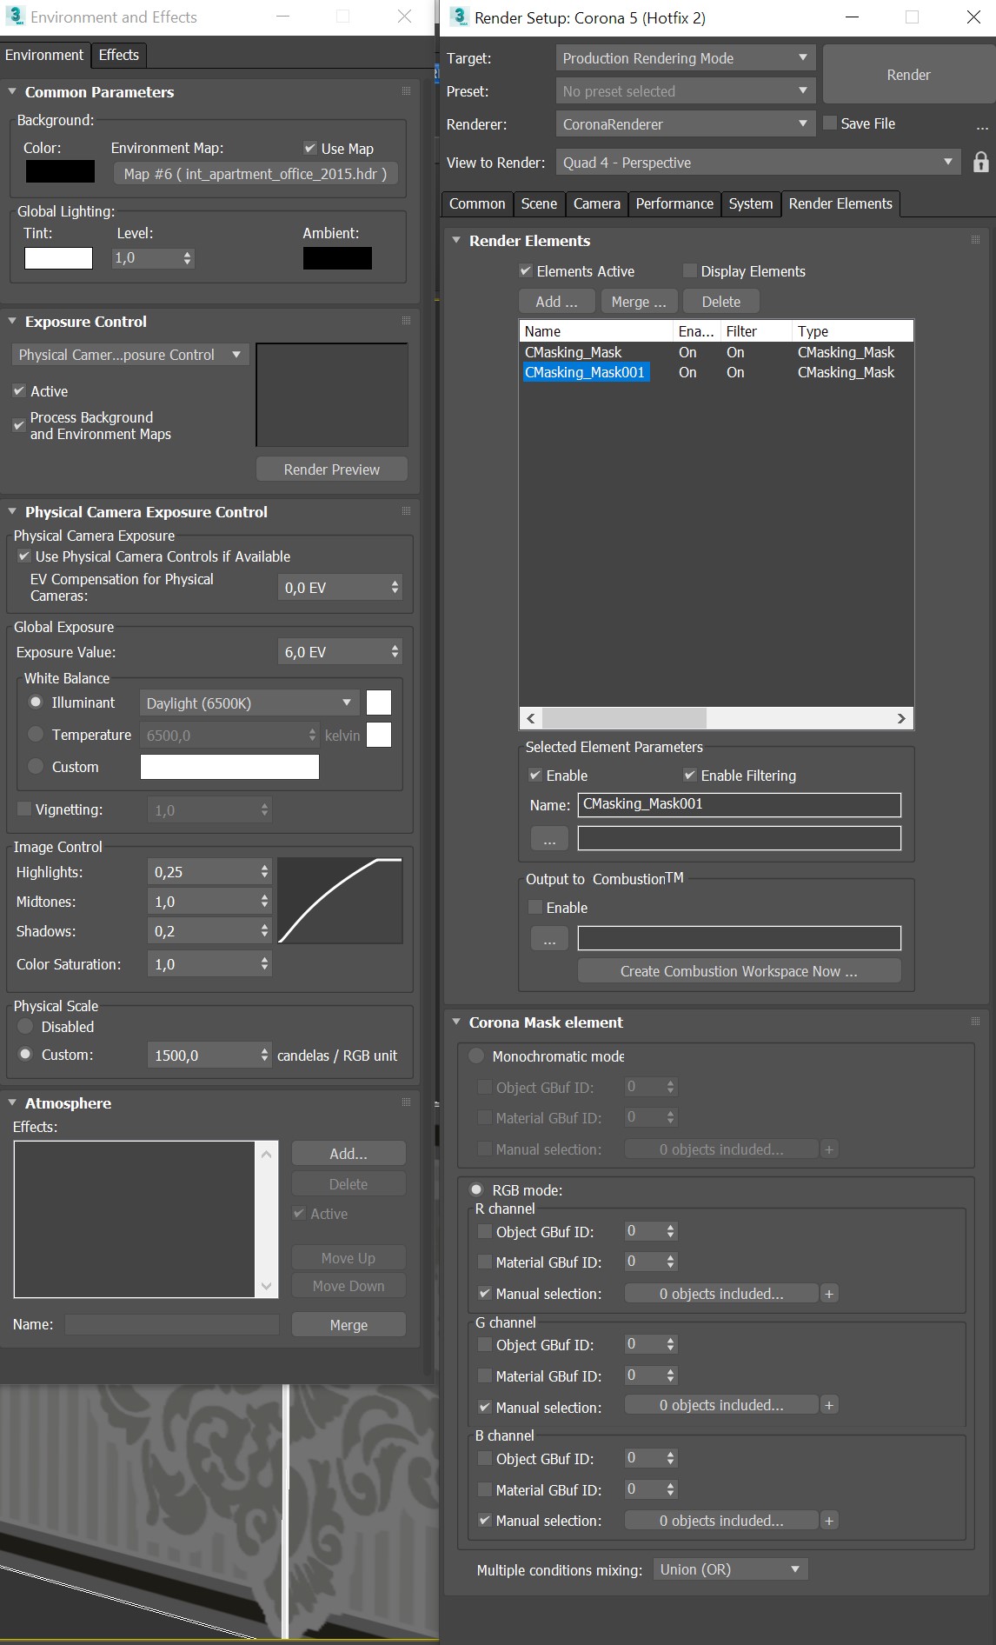Click the Render Elements rollout grip icon
This screenshot has height=1645, width=996.
[x=975, y=240]
